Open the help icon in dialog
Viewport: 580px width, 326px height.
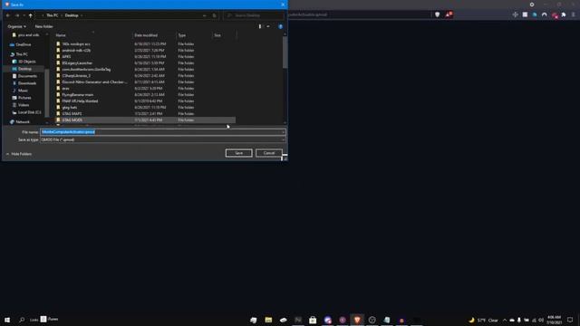tap(280, 26)
